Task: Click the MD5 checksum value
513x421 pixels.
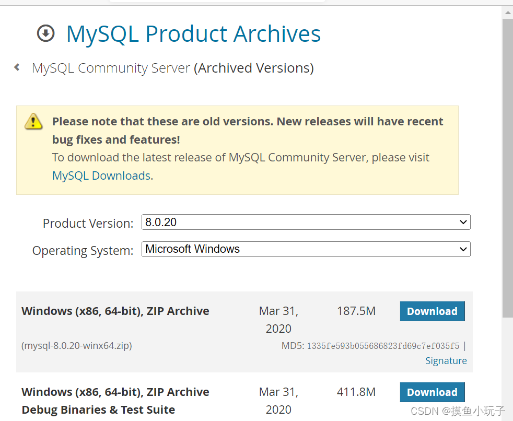Action: click(383, 346)
